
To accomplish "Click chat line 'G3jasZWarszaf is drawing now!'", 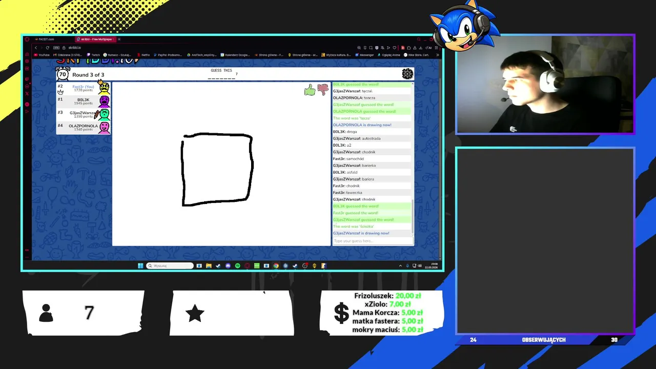I will (x=361, y=233).
